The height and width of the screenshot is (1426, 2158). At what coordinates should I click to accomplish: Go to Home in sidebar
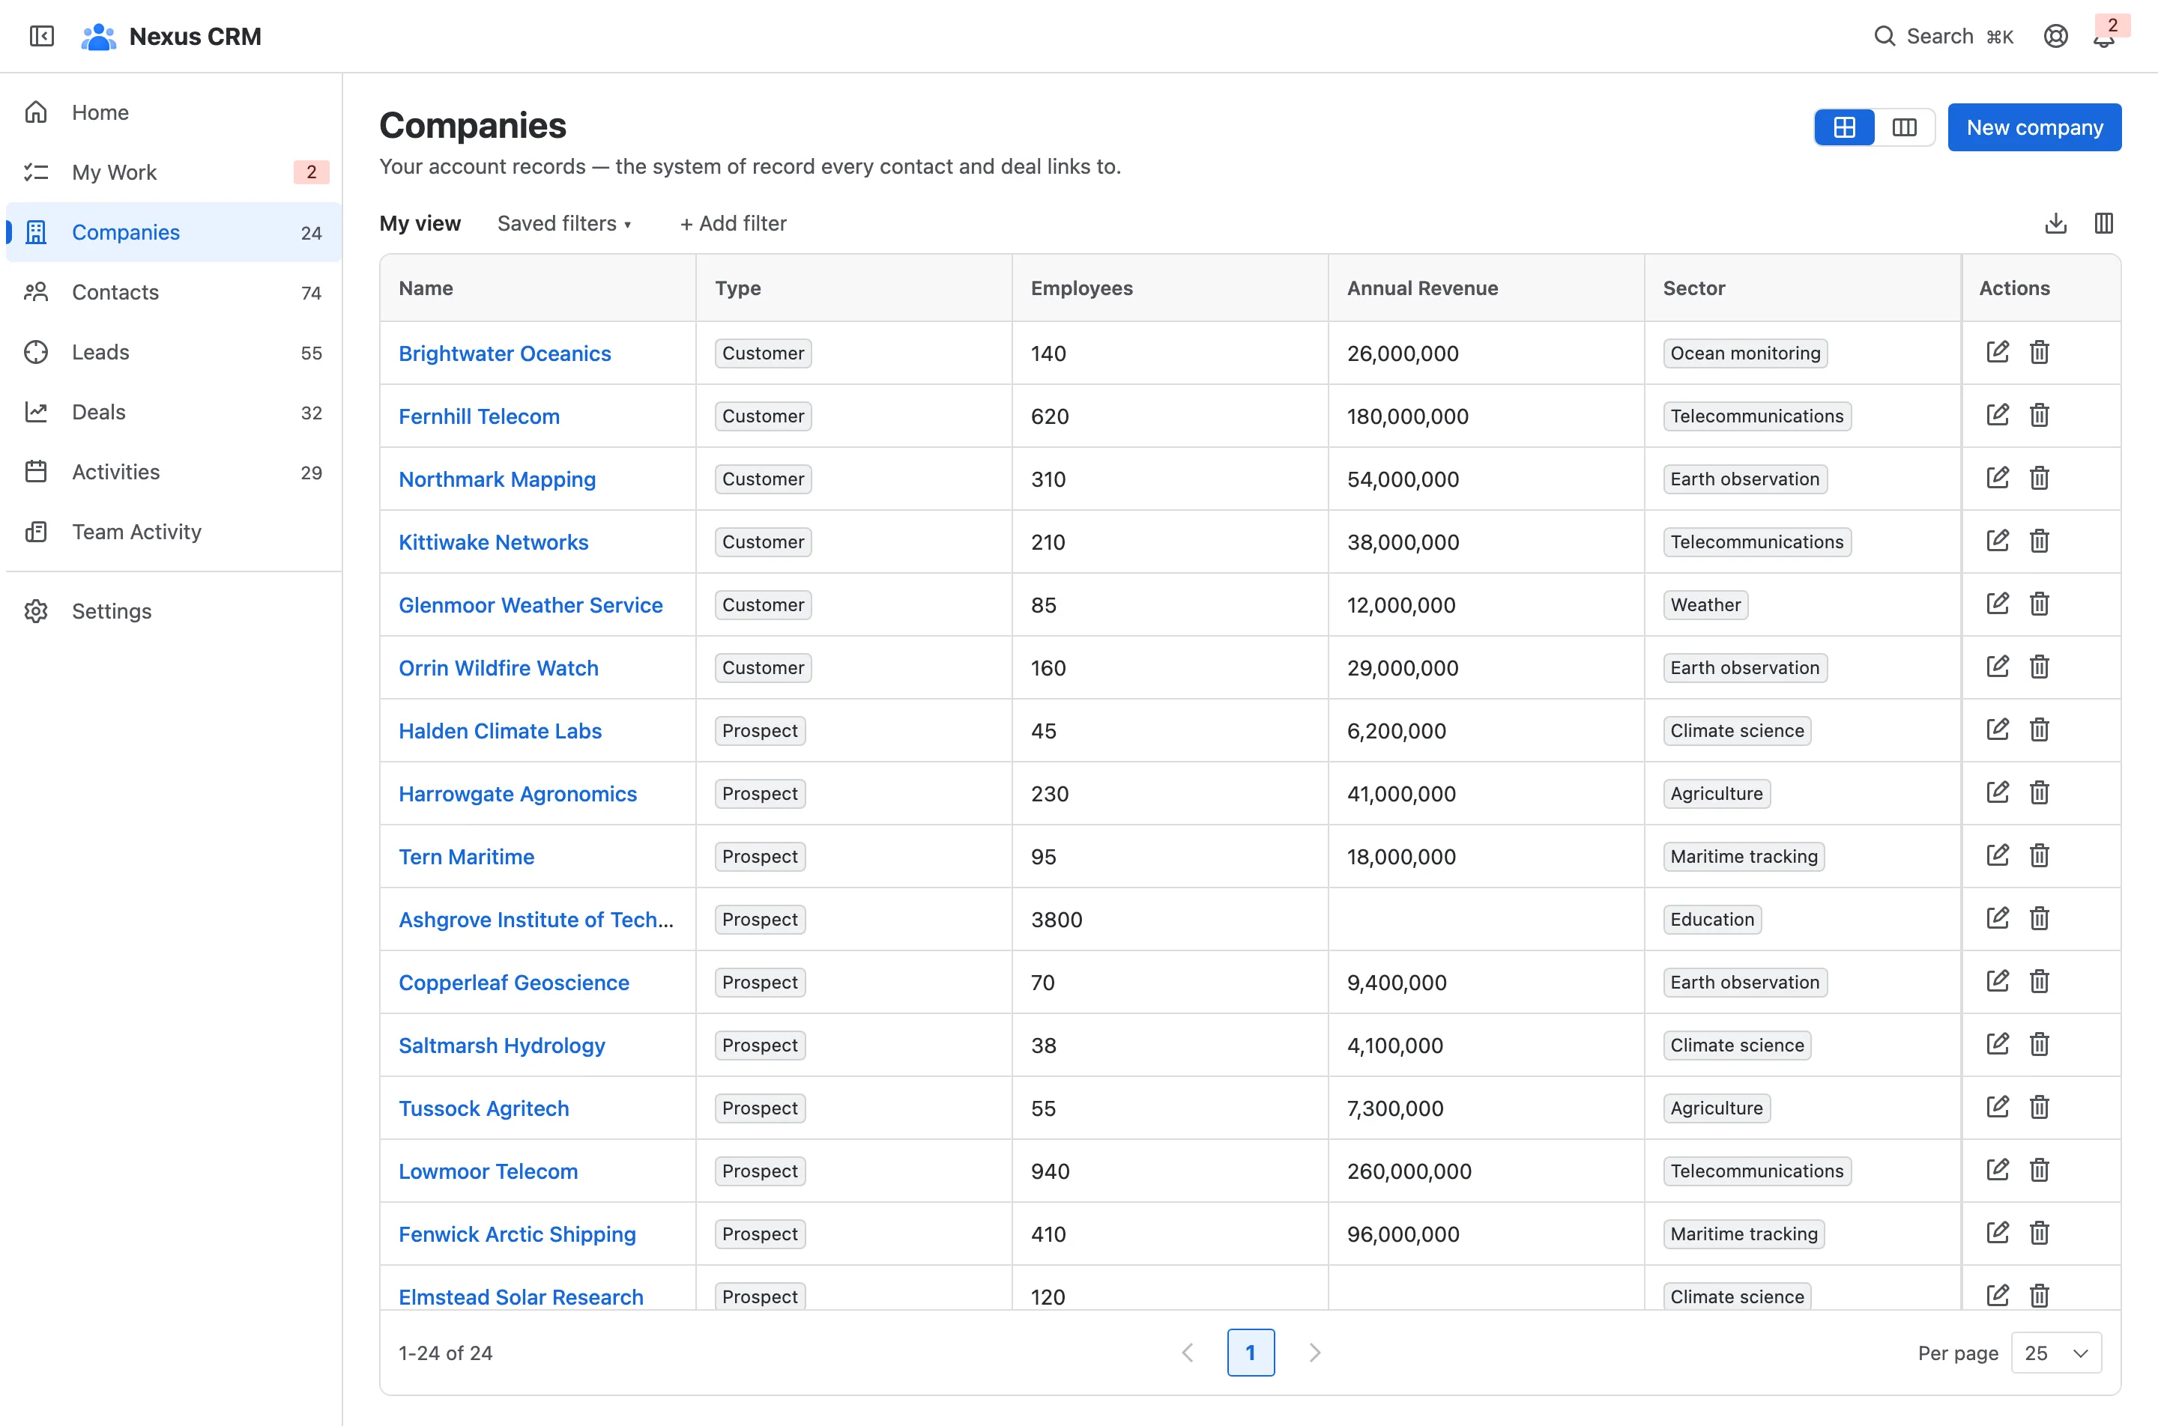tap(173, 112)
